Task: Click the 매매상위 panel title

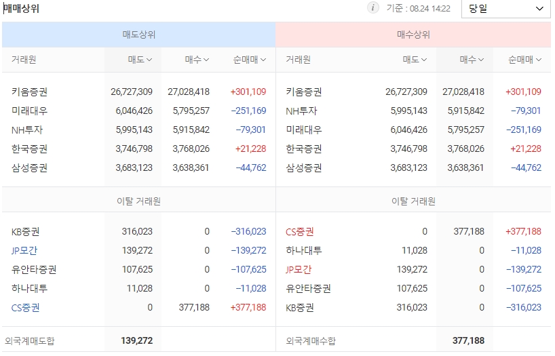Action: pos(21,9)
